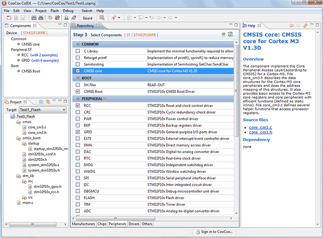Screen dimensions: 323x238
Task: Click the New Project toolbar icon
Action: (9, 18)
